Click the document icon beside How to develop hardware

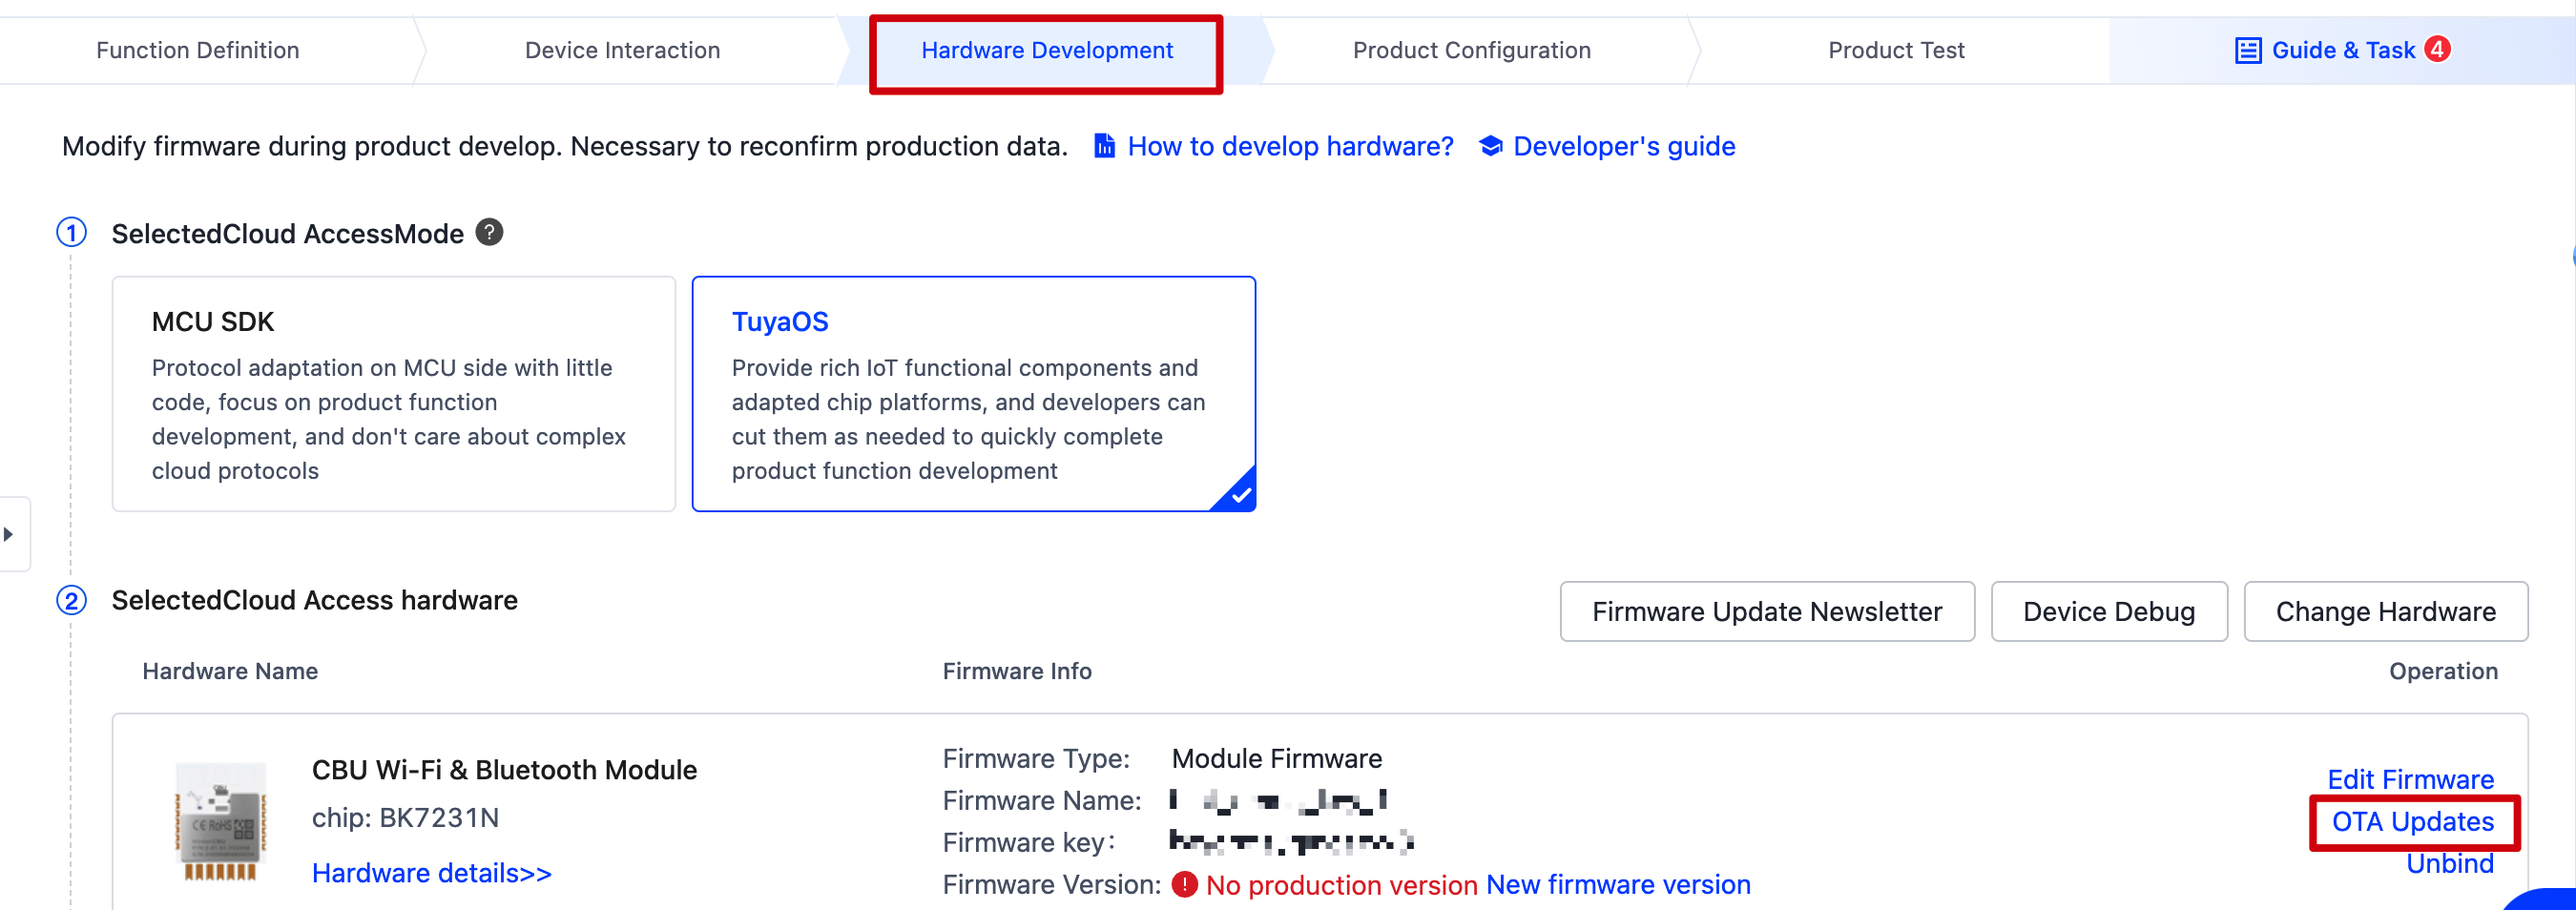(x=1104, y=146)
